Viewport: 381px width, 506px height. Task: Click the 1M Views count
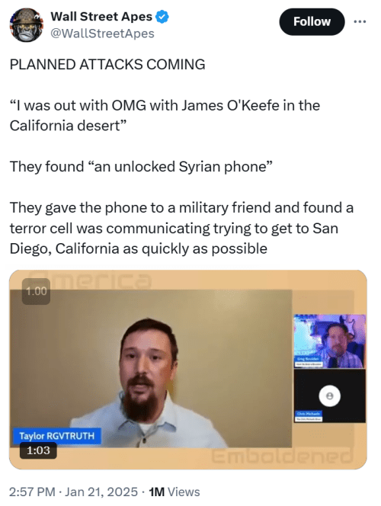pos(174,492)
